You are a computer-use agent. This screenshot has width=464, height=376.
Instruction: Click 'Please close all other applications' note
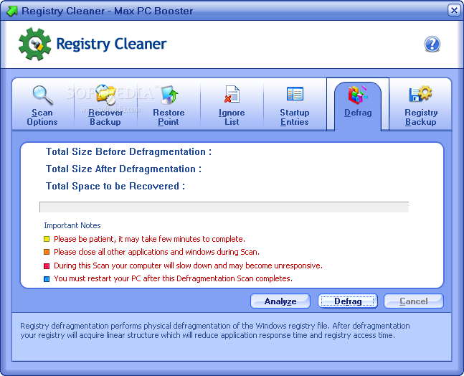click(x=156, y=252)
